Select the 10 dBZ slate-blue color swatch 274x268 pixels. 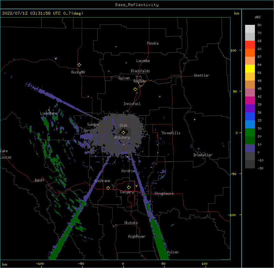point(250,148)
